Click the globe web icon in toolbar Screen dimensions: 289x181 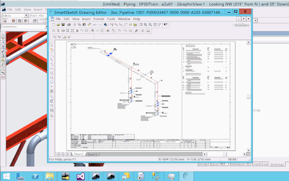(105, 25)
